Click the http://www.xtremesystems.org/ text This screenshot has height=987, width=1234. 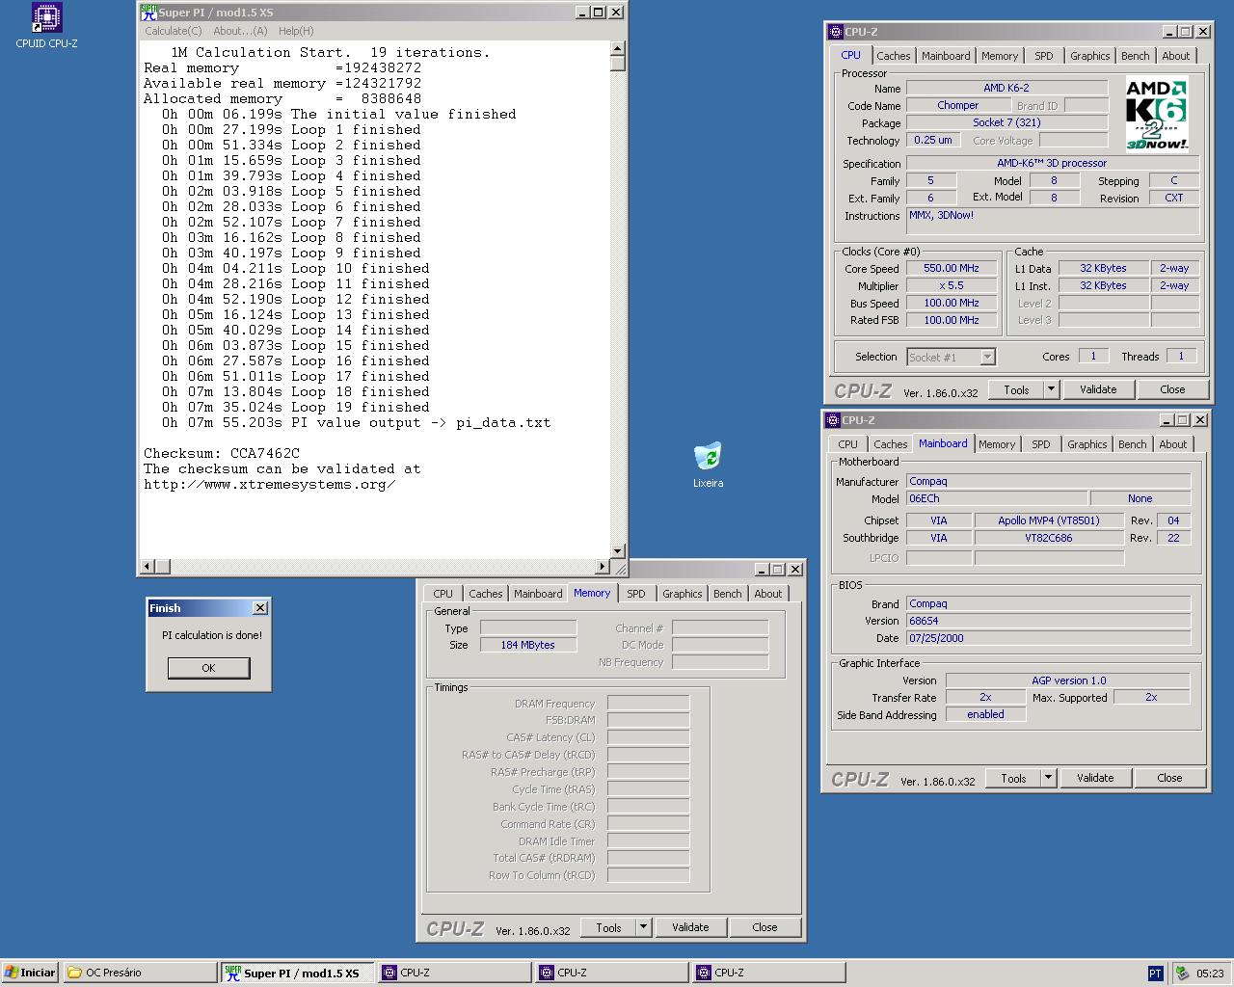click(x=270, y=484)
